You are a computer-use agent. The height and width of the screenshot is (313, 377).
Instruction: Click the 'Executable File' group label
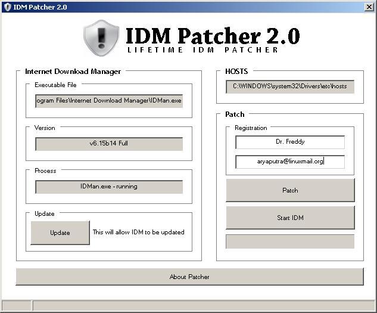click(55, 85)
